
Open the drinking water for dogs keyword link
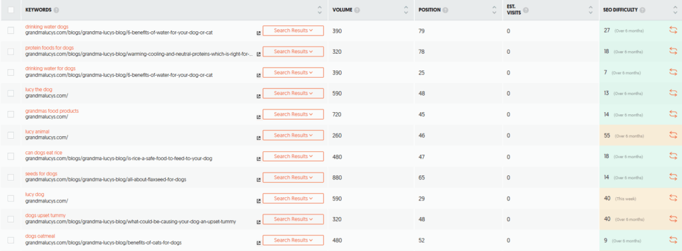[51, 68]
